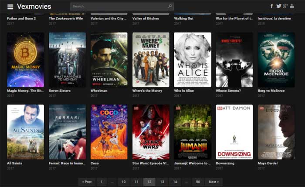Open the Whose Streets poster thumbnail
305x187 pixels.
(234, 60)
